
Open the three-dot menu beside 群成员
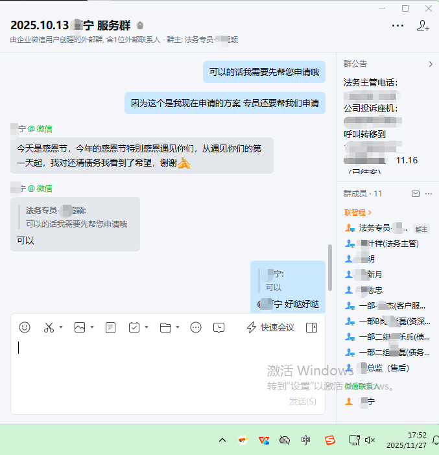coord(431,194)
